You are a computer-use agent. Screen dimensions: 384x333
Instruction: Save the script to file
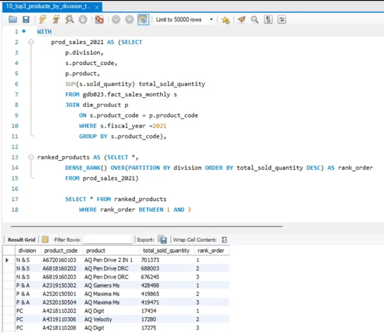tap(26, 19)
